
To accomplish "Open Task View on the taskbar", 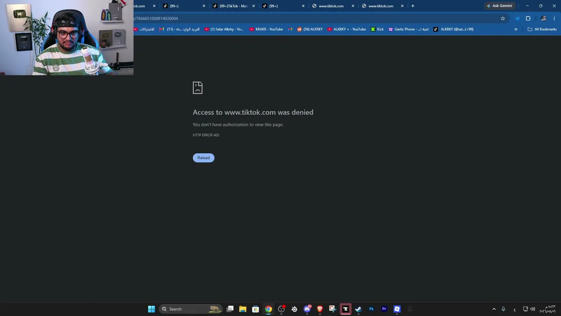I will (230, 309).
